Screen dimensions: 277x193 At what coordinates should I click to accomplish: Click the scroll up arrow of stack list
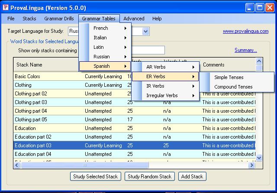(259, 61)
